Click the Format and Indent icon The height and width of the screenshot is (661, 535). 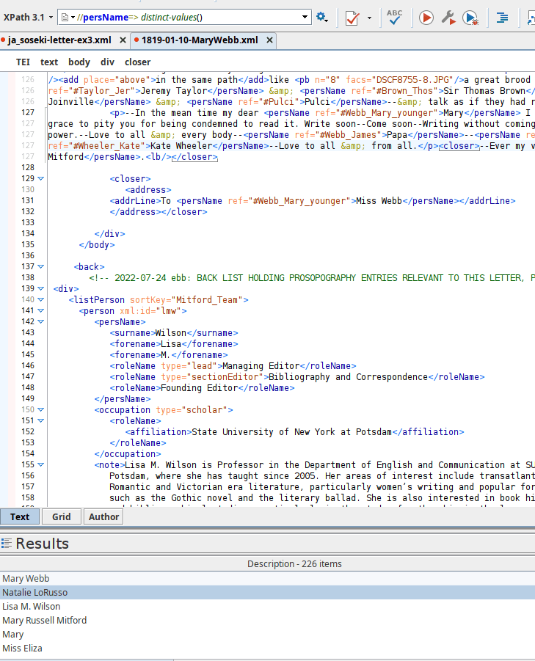(502, 18)
